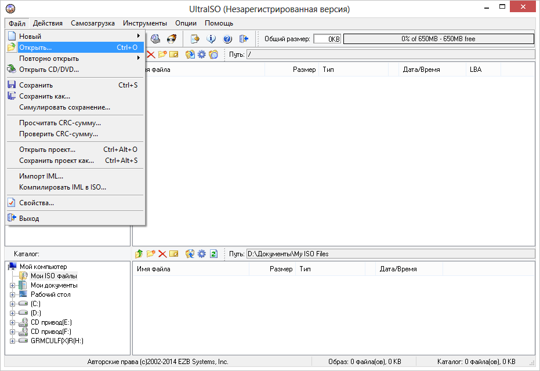Sort image list by LBA column
Screen dimensions: 540x371
[483, 70]
